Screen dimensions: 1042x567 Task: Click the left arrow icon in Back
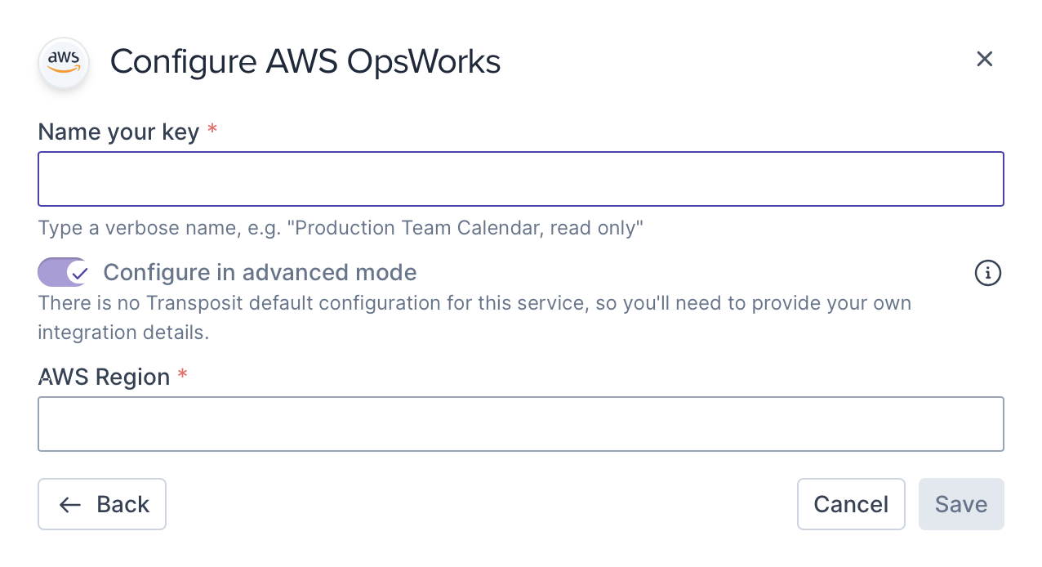tap(70, 505)
